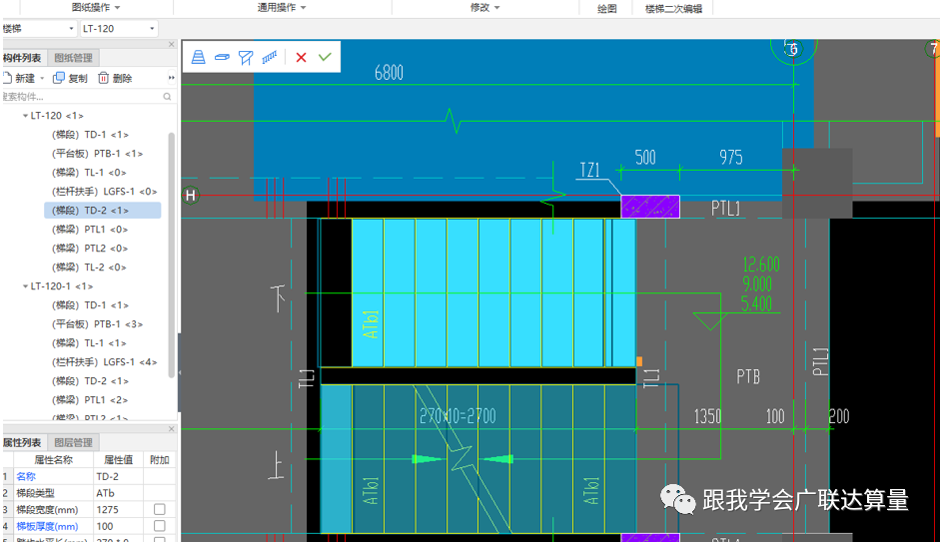The height and width of the screenshot is (542, 940).
Task: Cancel with the red X icon
Action: pos(301,57)
